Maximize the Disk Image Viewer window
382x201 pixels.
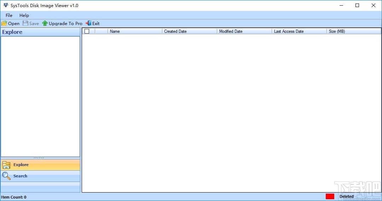coord(357,5)
